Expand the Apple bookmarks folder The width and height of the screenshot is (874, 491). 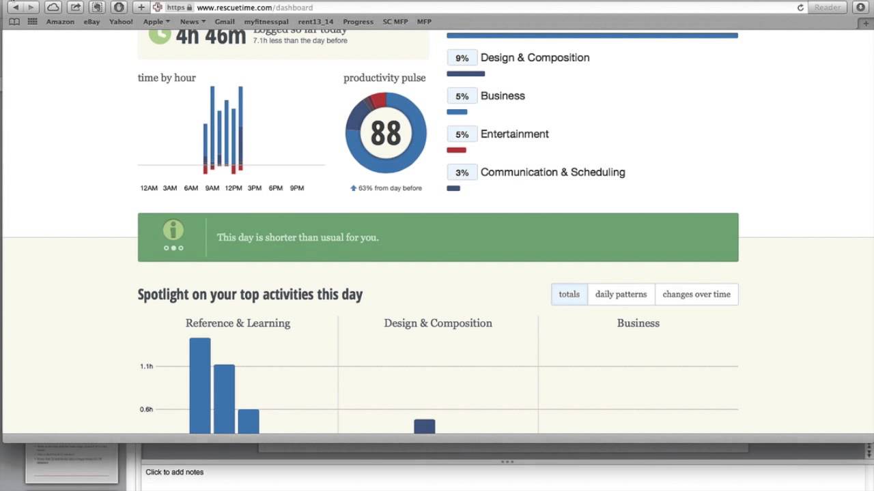point(156,22)
